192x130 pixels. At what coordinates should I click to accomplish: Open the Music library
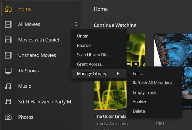point(24,86)
